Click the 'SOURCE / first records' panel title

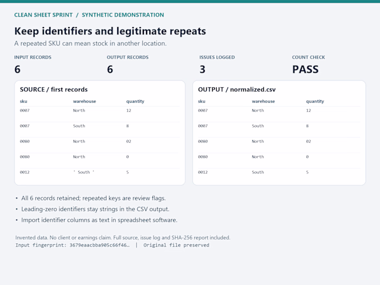tap(54, 90)
